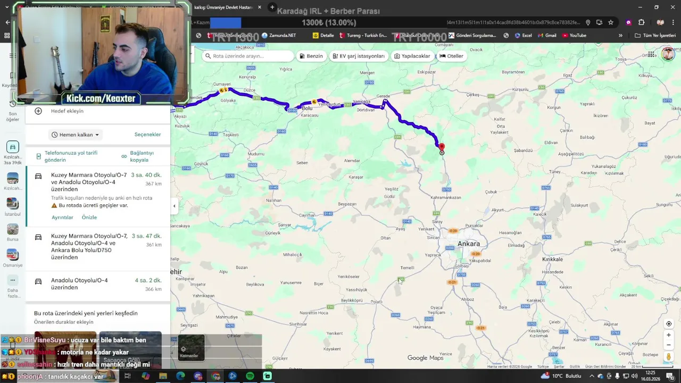This screenshot has width=681, height=383.
Task: Click the Bolu city label on map
Action: (x=307, y=108)
